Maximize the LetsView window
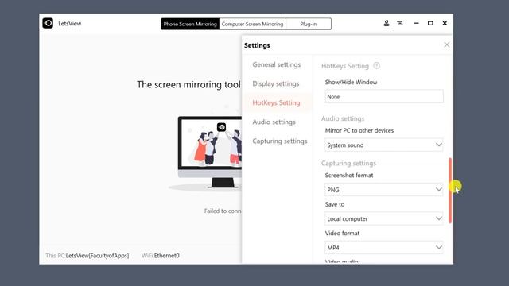 pyautogui.click(x=430, y=23)
